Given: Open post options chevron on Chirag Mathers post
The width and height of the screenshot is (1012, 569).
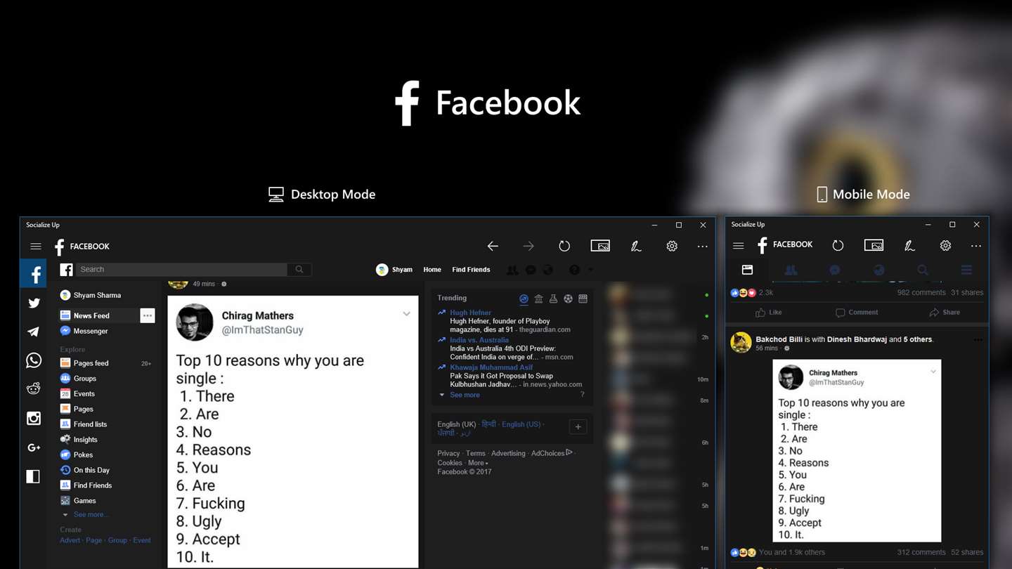Looking at the screenshot, I should [406, 314].
